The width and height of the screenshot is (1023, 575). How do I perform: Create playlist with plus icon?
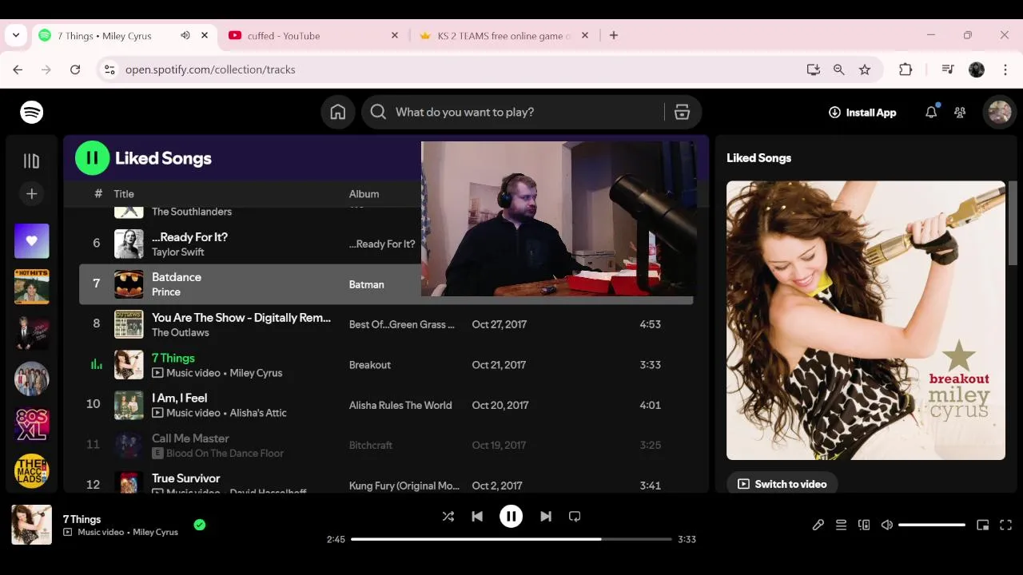(x=31, y=193)
